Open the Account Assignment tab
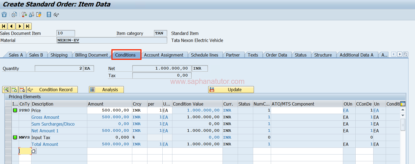This screenshot has width=415, height=164. pyautogui.click(x=163, y=55)
